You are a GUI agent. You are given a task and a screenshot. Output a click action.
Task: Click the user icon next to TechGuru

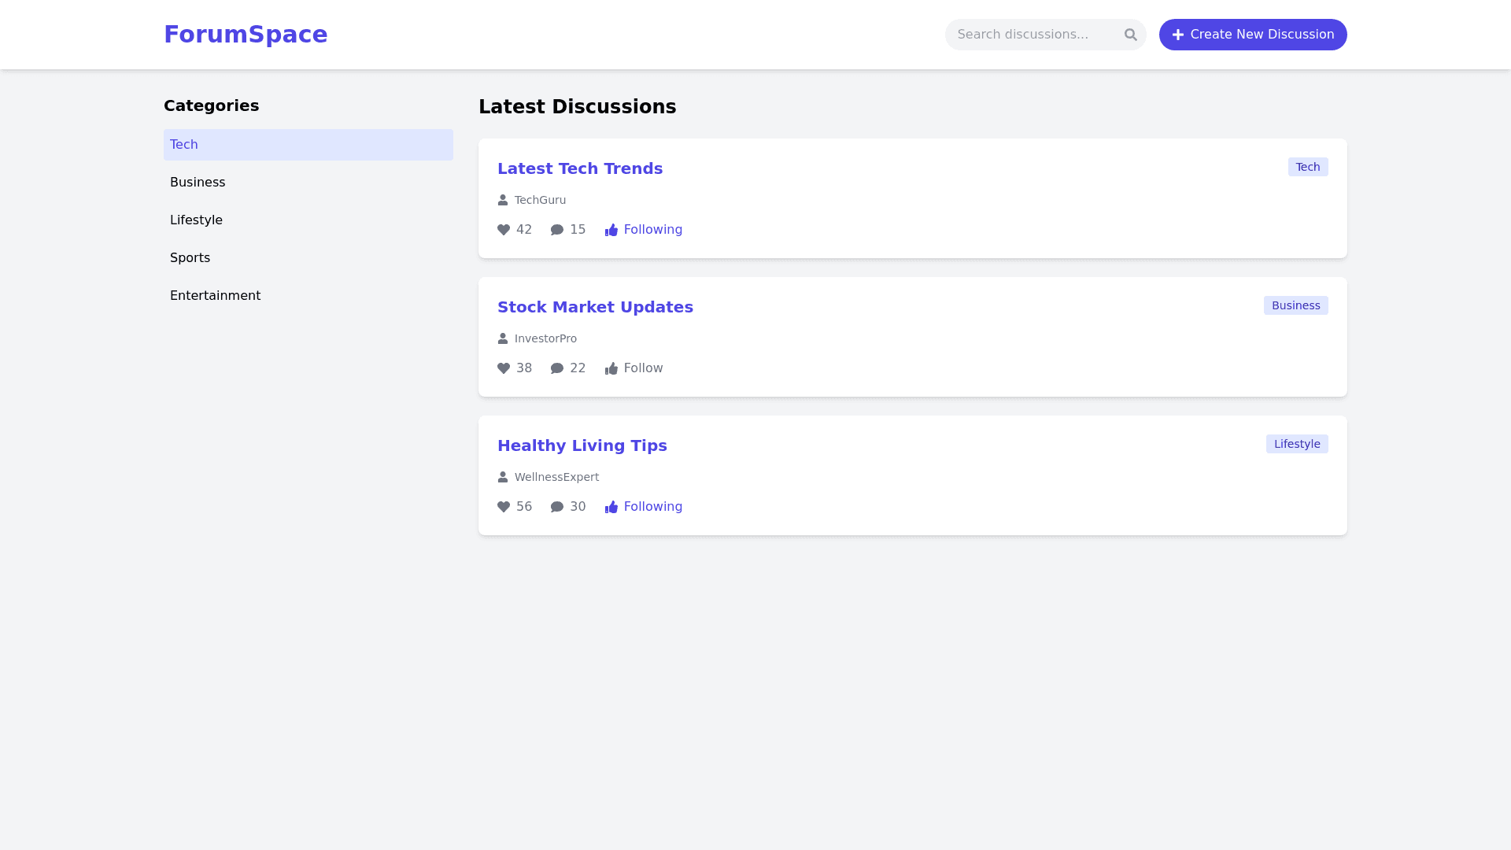coord(503,200)
